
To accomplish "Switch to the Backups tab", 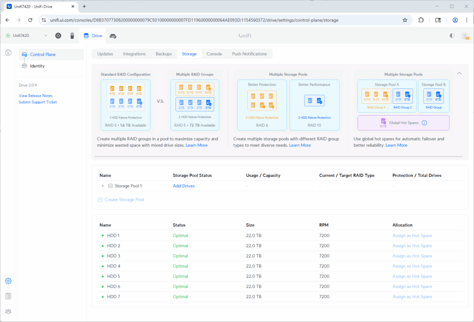I will tap(164, 54).
